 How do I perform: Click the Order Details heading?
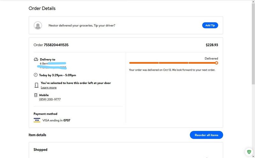click(42, 8)
